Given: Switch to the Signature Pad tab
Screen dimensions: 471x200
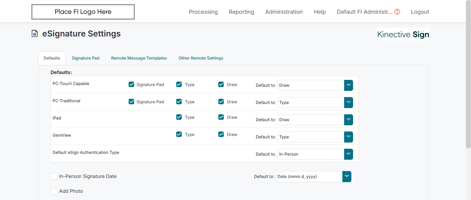Looking at the screenshot, I should [86, 58].
